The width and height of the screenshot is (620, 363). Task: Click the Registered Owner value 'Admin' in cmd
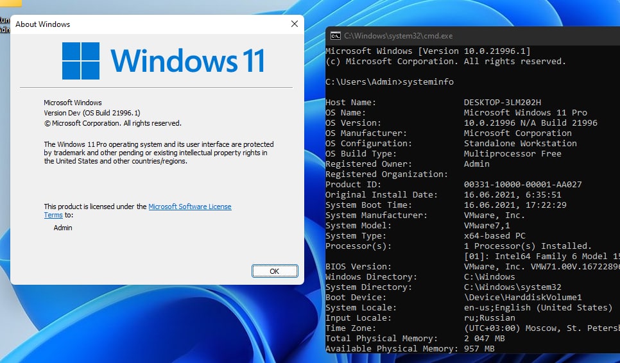pos(476,164)
